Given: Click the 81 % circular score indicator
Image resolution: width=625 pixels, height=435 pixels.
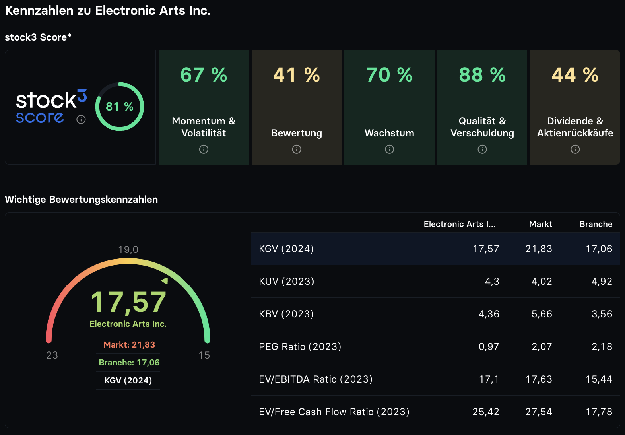Looking at the screenshot, I should [120, 107].
